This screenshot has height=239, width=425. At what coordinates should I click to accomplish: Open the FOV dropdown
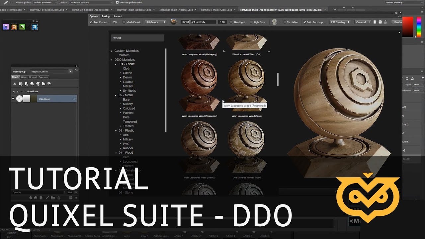point(115,22)
